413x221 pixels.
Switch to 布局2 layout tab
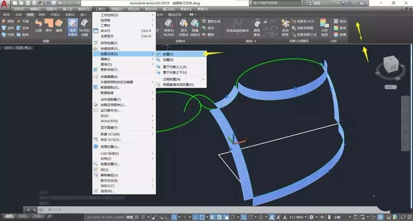pos(38,216)
